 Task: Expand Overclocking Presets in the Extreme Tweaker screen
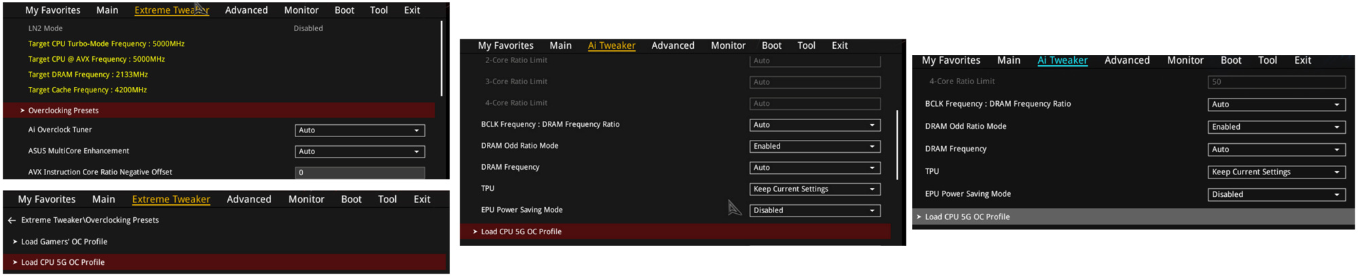[219, 110]
